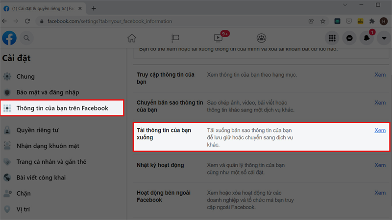This screenshot has height=220, width=392.
Task: Click the Pocket shield extension icon
Action: (349, 21)
